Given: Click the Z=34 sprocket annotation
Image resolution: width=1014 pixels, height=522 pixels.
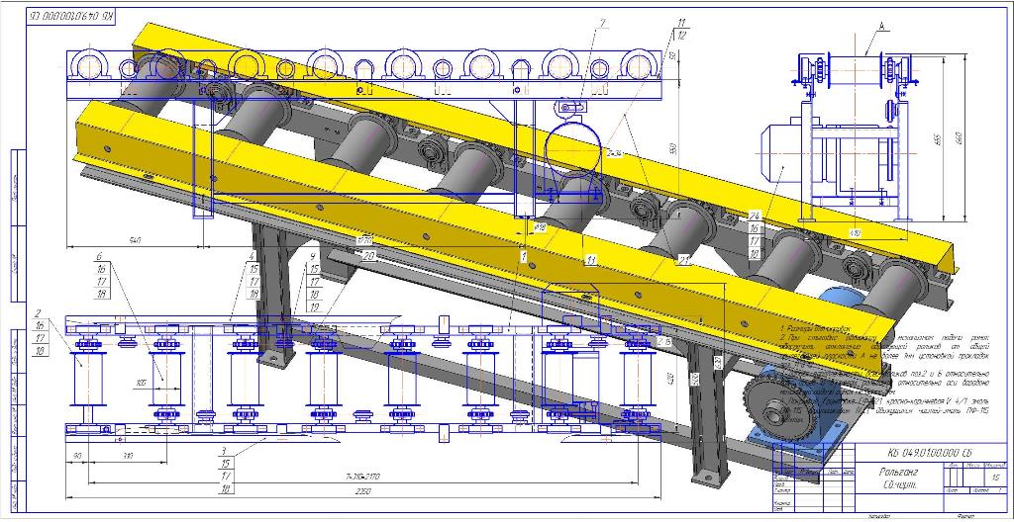Looking at the screenshot, I should coord(613,153).
